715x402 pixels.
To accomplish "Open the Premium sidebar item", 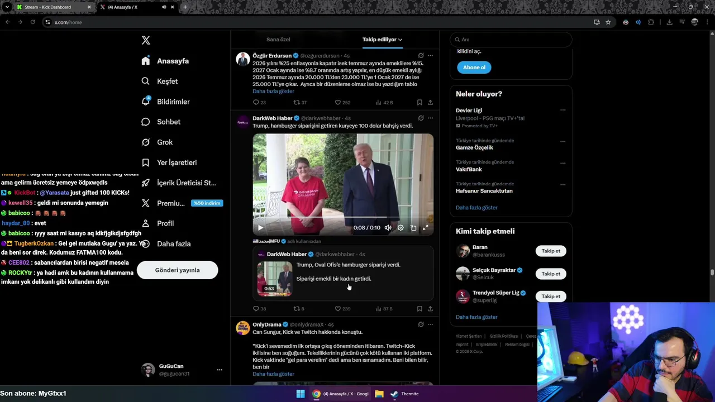I will point(182,203).
